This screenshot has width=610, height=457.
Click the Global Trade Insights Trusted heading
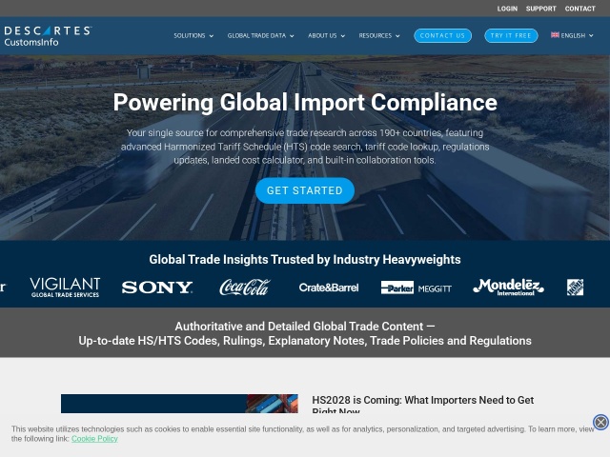click(305, 259)
